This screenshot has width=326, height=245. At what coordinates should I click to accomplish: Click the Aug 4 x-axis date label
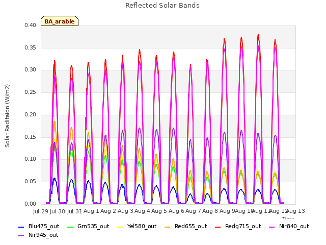pos(142,211)
